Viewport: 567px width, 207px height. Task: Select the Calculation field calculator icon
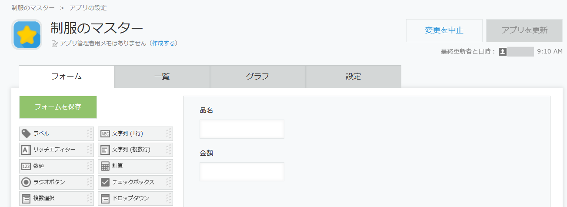[105, 166]
